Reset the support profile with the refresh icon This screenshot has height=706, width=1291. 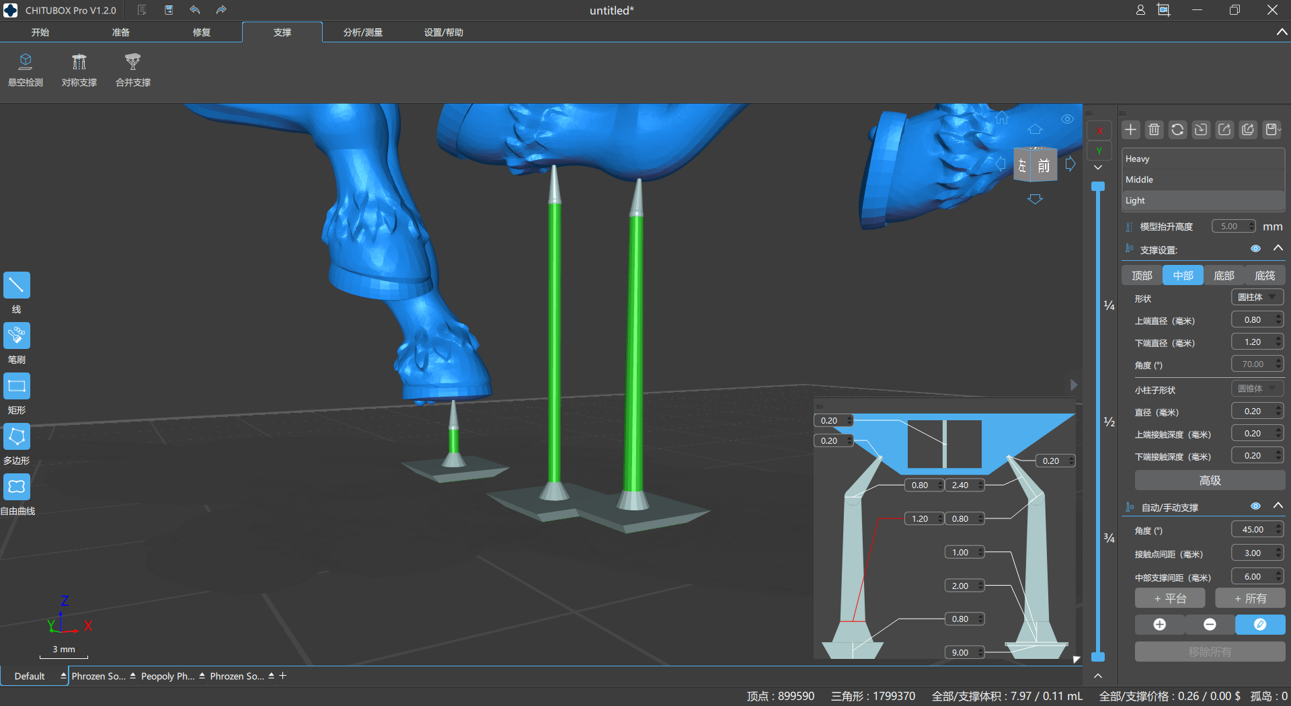pyautogui.click(x=1177, y=130)
